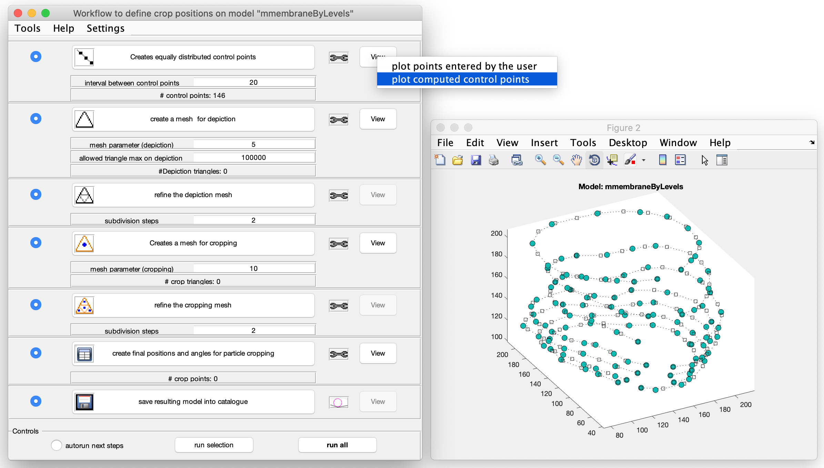This screenshot has width=824, height=468.
Task: Click refine the cropping mesh step button
Action: pos(193,305)
